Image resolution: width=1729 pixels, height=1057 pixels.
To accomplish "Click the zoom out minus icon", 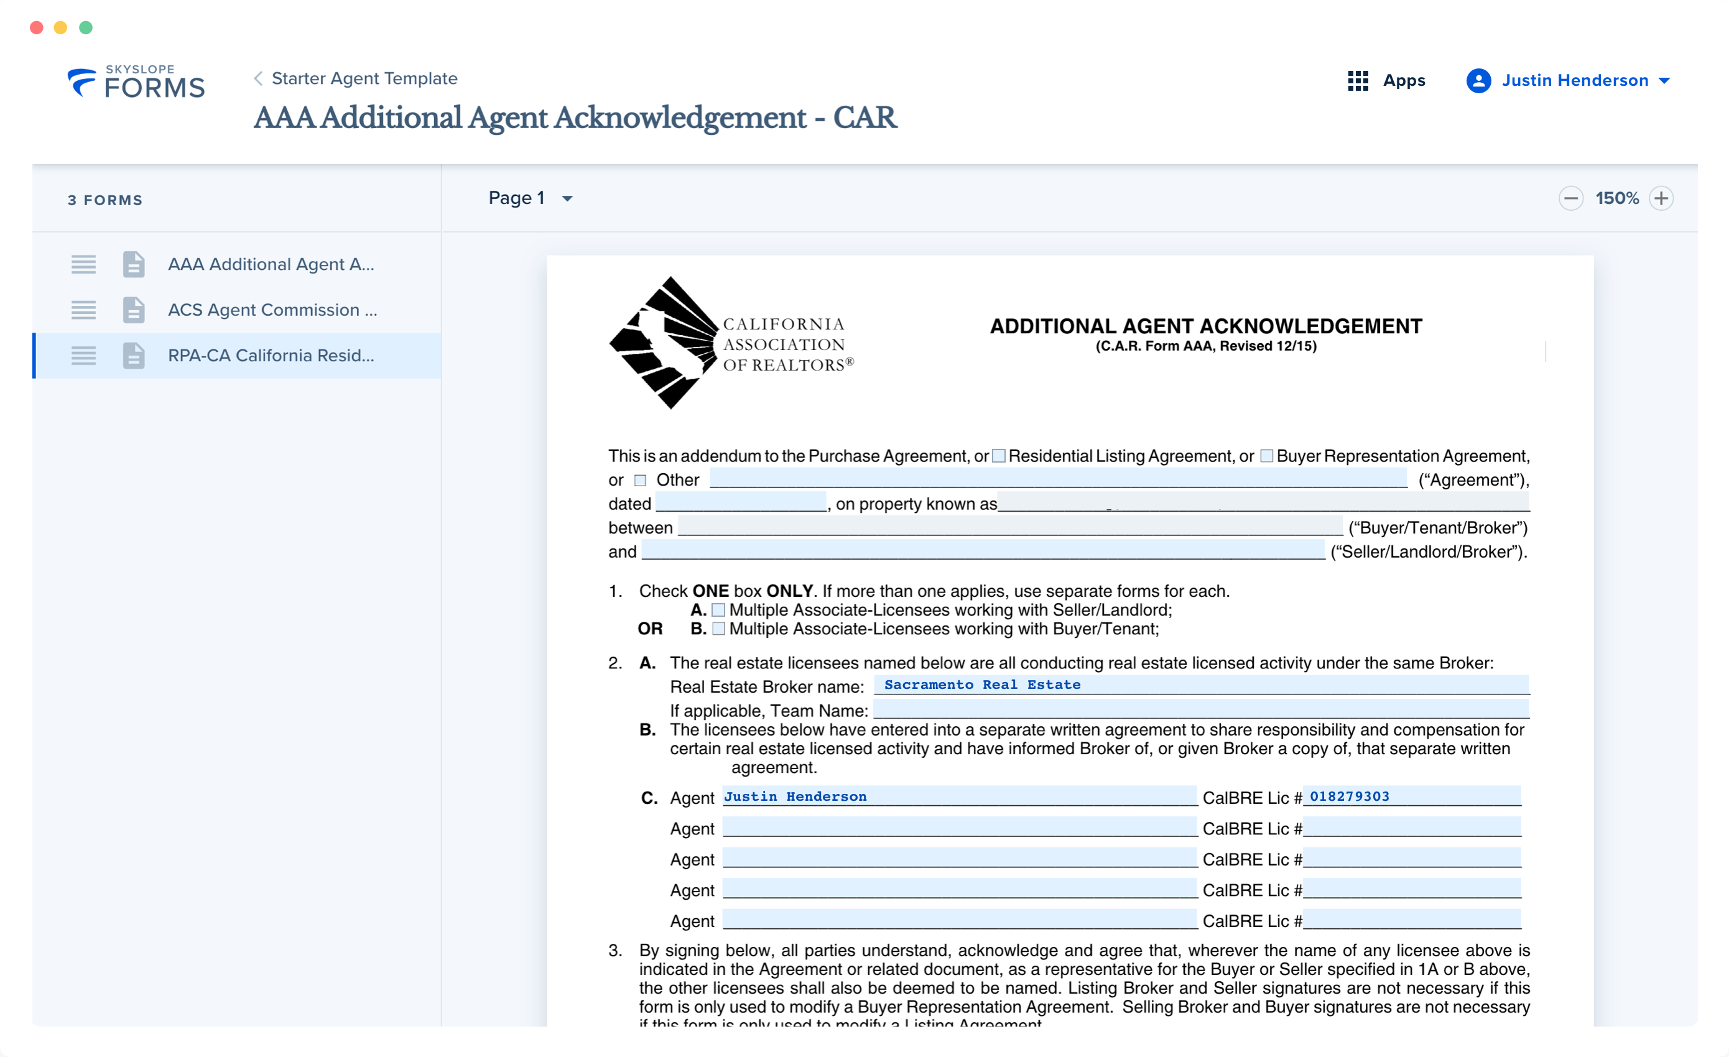I will pyautogui.click(x=1570, y=198).
